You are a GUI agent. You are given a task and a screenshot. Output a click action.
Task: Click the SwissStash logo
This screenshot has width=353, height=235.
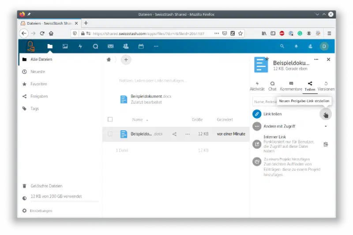point(30,46)
